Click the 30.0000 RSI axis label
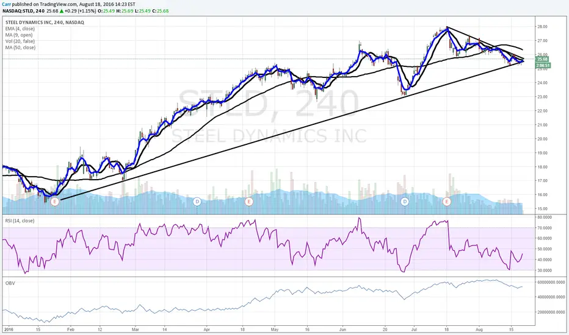569x335 pixels. coord(545,270)
